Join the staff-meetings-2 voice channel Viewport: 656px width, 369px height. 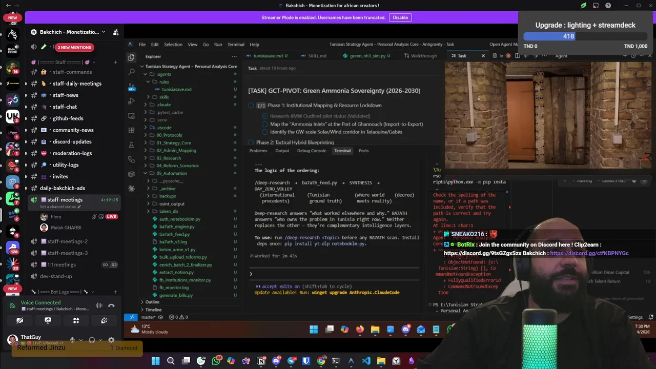tap(67, 241)
